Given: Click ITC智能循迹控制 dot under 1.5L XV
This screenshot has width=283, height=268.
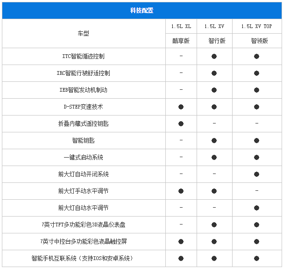Looking at the screenshot, I should [x=214, y=57].
